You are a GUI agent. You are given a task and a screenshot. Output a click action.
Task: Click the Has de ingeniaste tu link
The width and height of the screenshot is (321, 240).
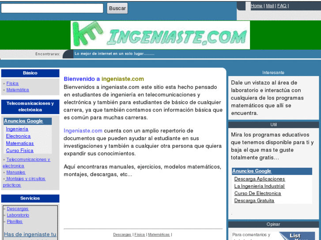(30, 234)
